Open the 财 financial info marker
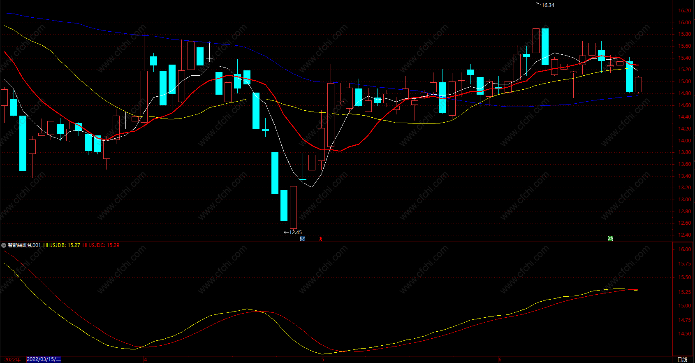Viewport: 695px width, 363px height. pos(302,239)
